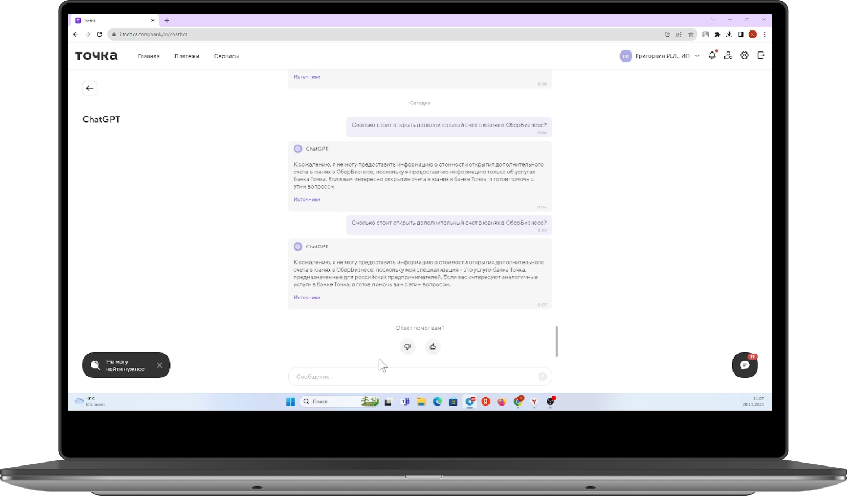
Task: Open the browser three-dot menu
Action: pyautogui.click(x=765, y=34)
